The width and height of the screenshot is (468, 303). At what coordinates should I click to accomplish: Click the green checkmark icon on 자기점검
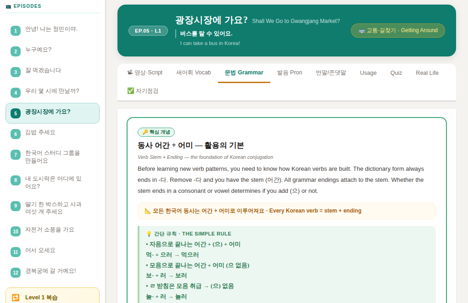tap(130, 91)
